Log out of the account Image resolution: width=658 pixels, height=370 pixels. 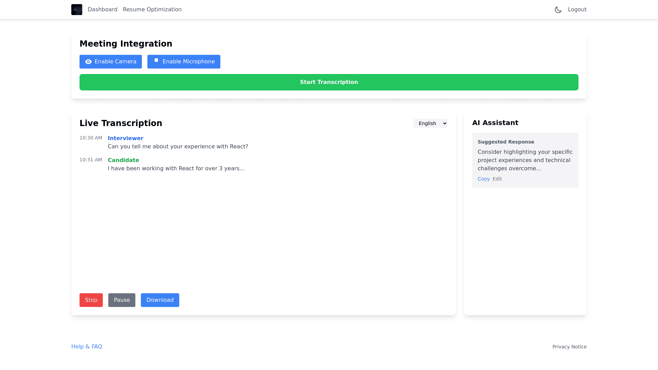coord(577,10)
